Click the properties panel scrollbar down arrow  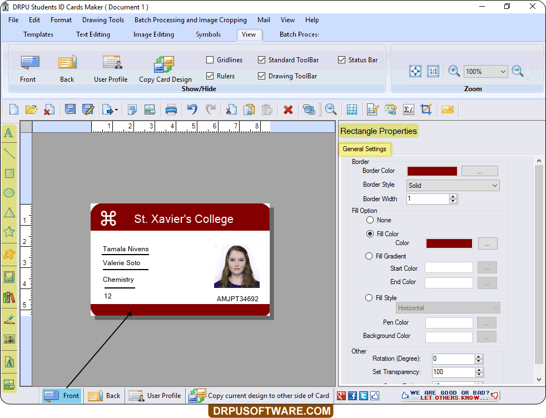tap(539, 380)
